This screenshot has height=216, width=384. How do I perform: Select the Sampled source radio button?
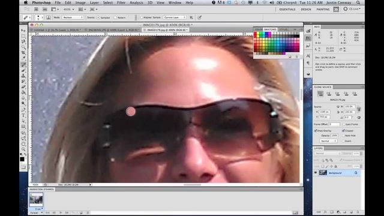point(98,17)
